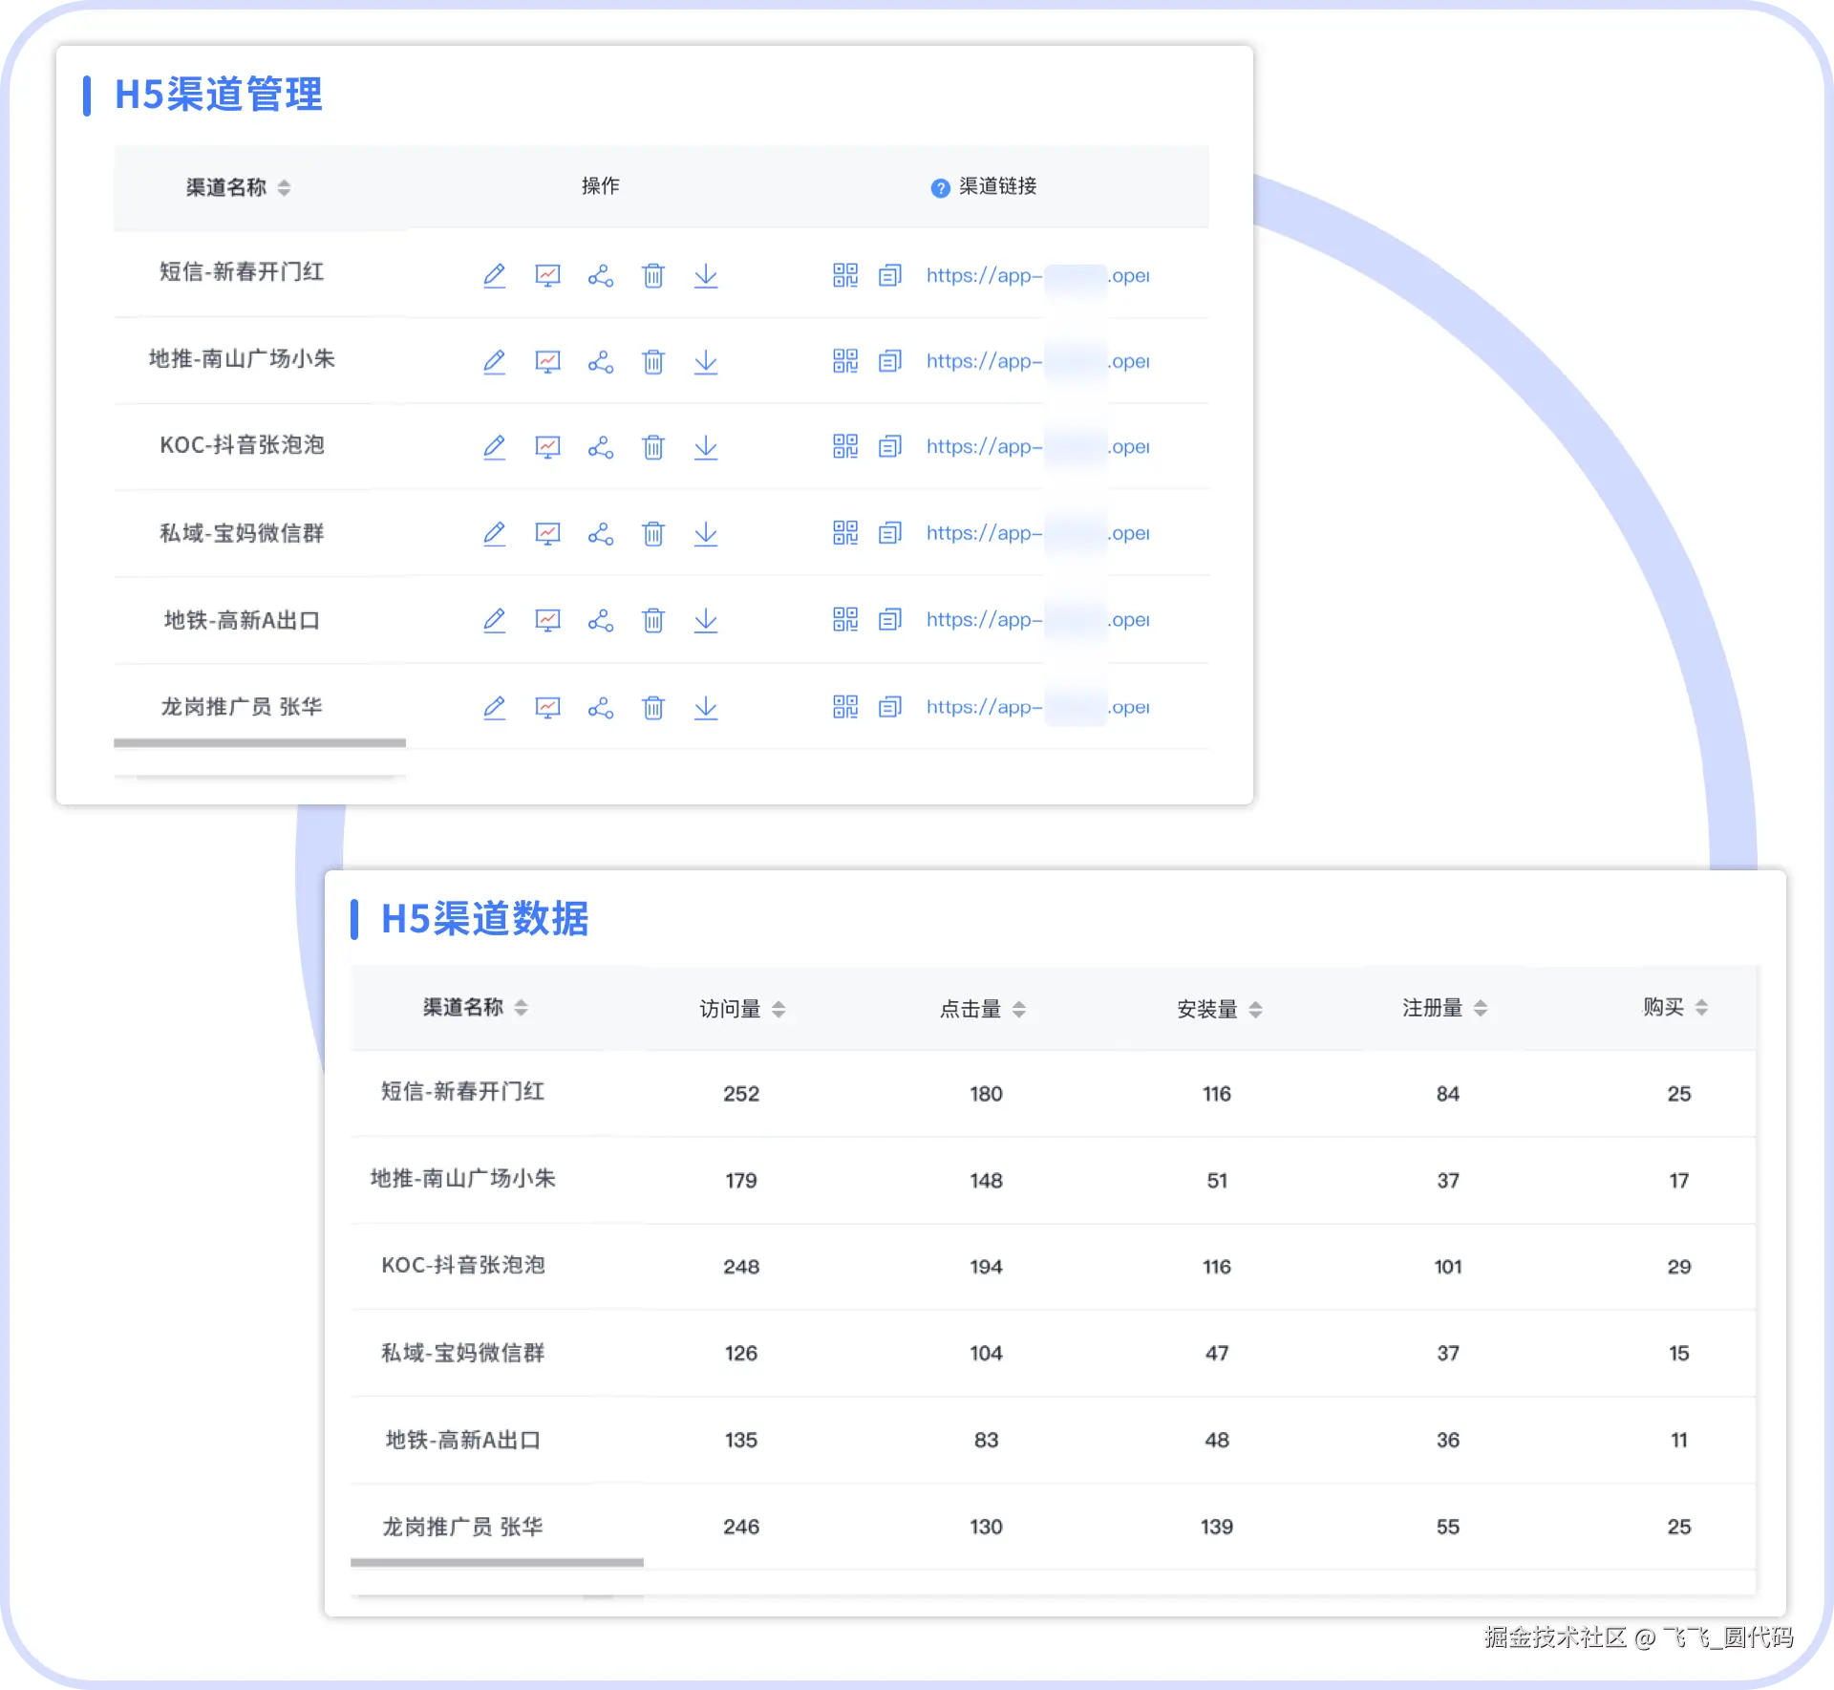Image resolution: width=1834 pixels, height=1690 pixels.
Task: Click download icon for 地铁-高新A出口 row
Action: [706, 620]
